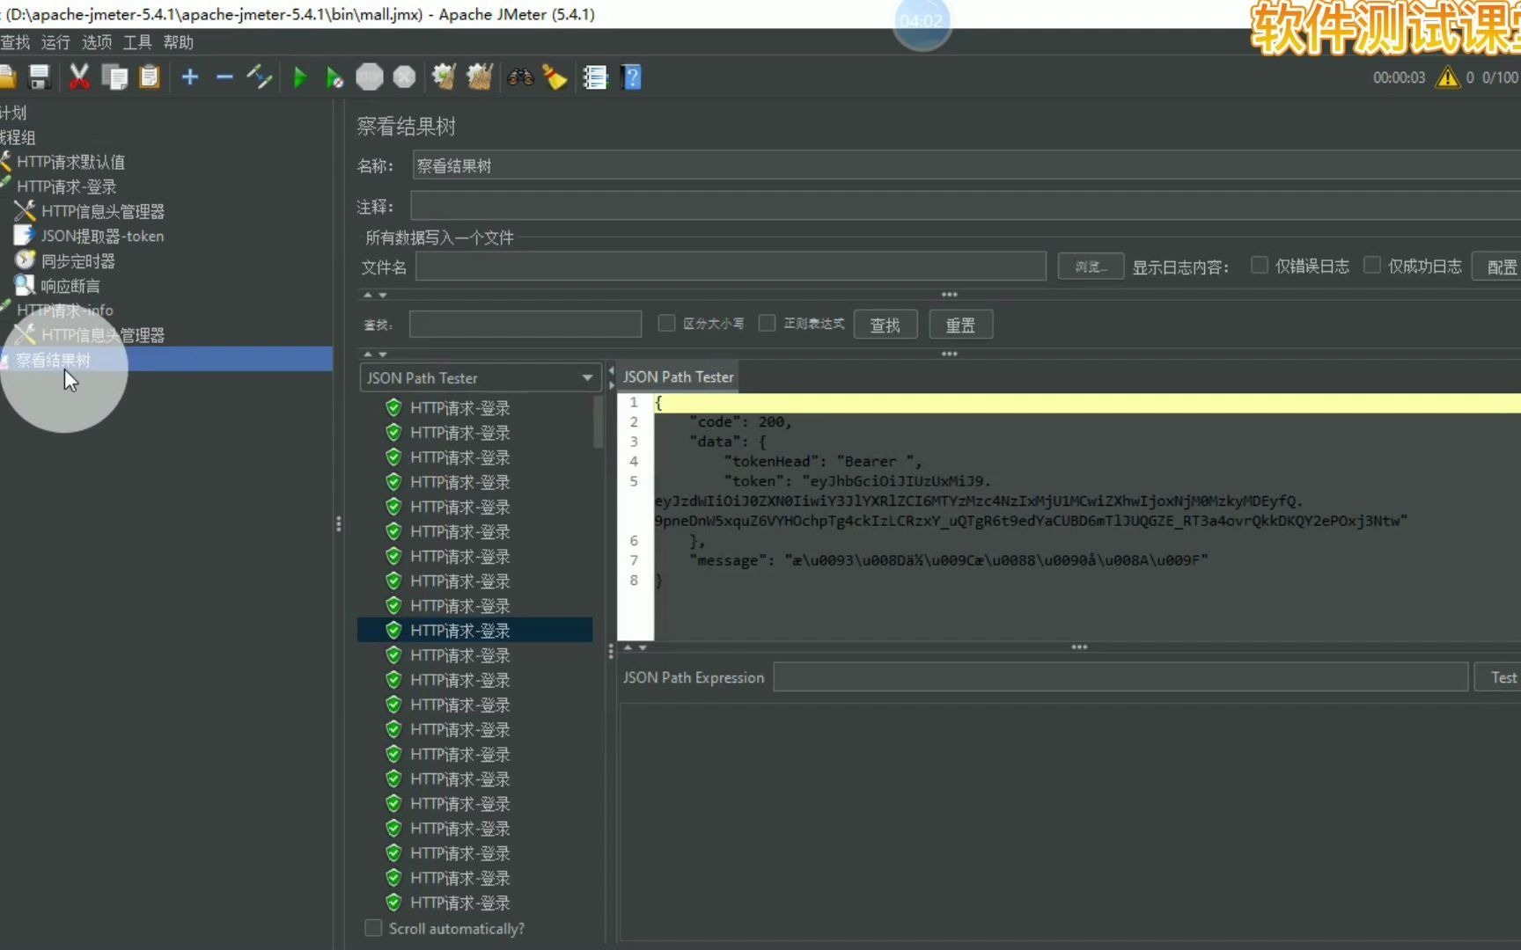The width and height of the screenshot is (1521, 950).
Task: Open 帮助 menu
Action: [x=178, y=42]
